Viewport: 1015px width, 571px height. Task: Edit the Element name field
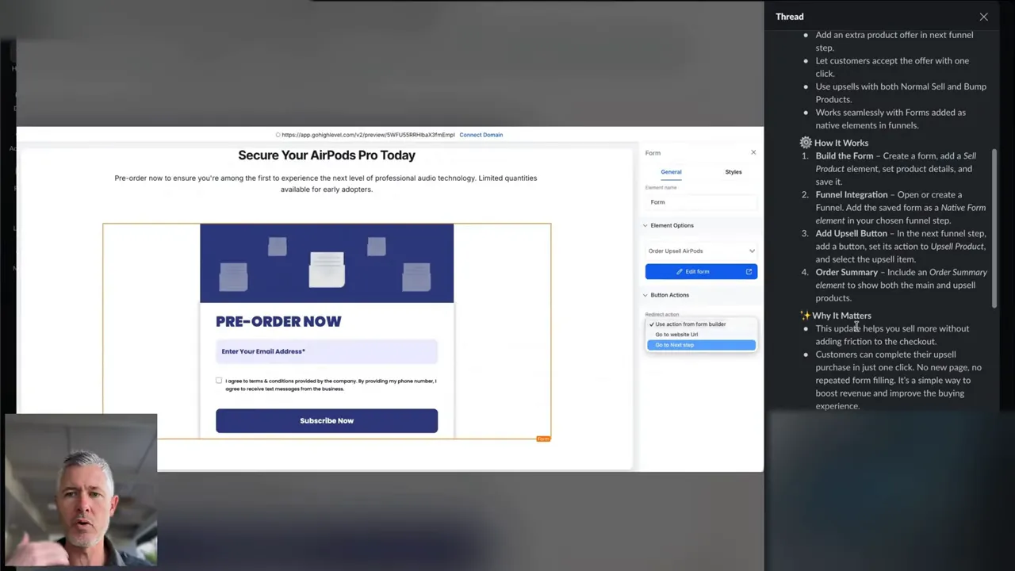point(701,202)
